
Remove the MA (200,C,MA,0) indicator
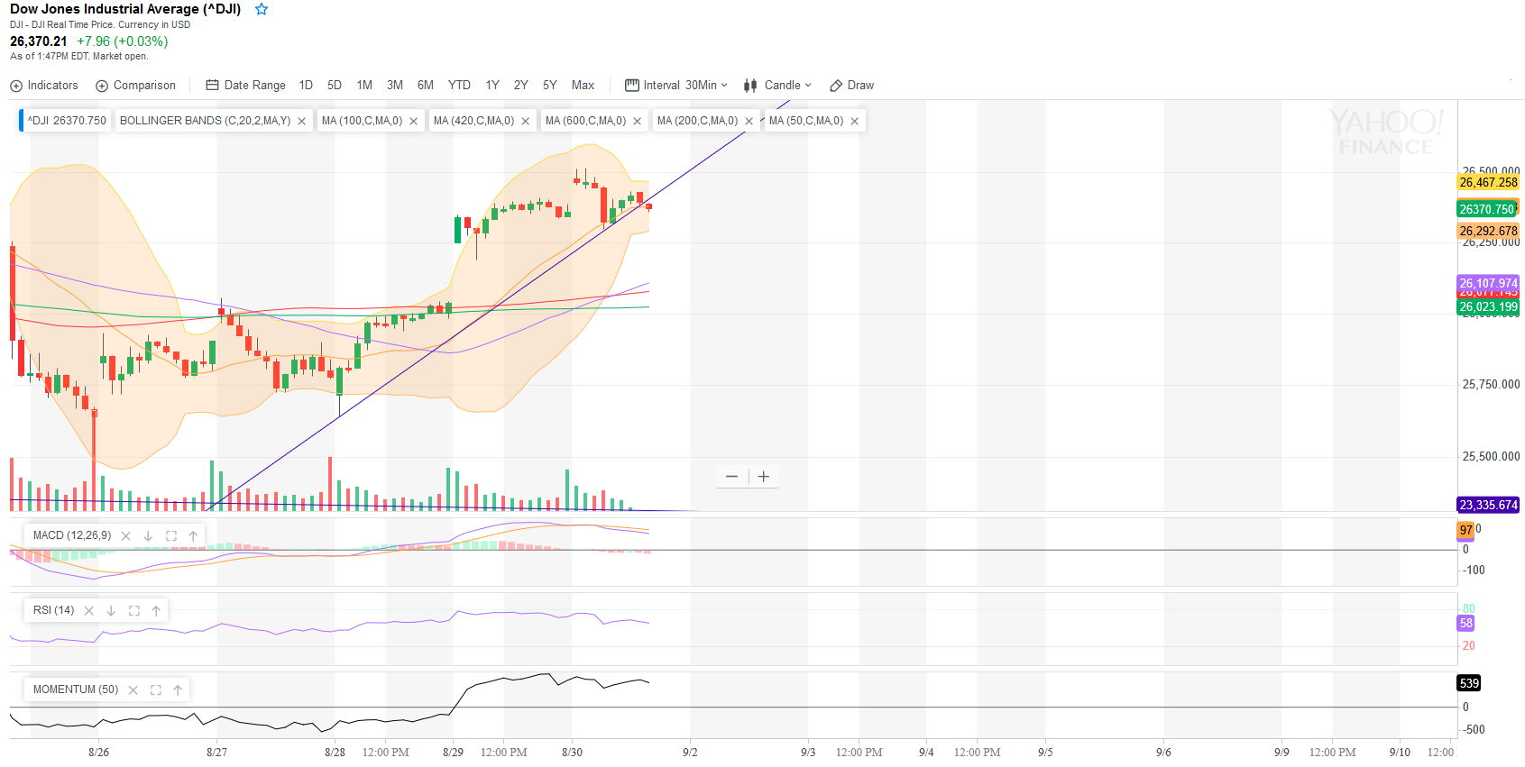point(749,122)
